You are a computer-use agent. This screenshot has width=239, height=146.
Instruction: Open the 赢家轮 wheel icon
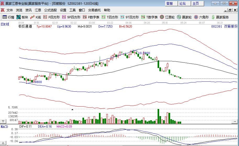[179, 17]
